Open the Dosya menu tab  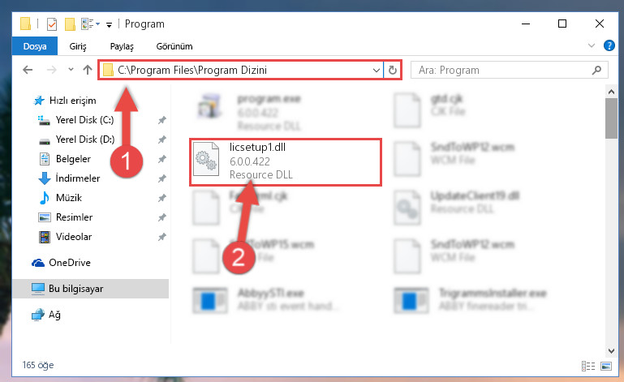point(35,46)
